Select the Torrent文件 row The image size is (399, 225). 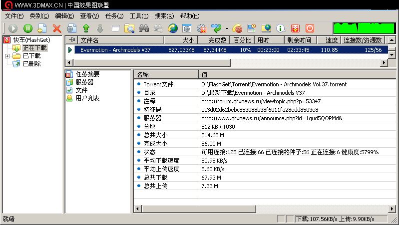265,84
